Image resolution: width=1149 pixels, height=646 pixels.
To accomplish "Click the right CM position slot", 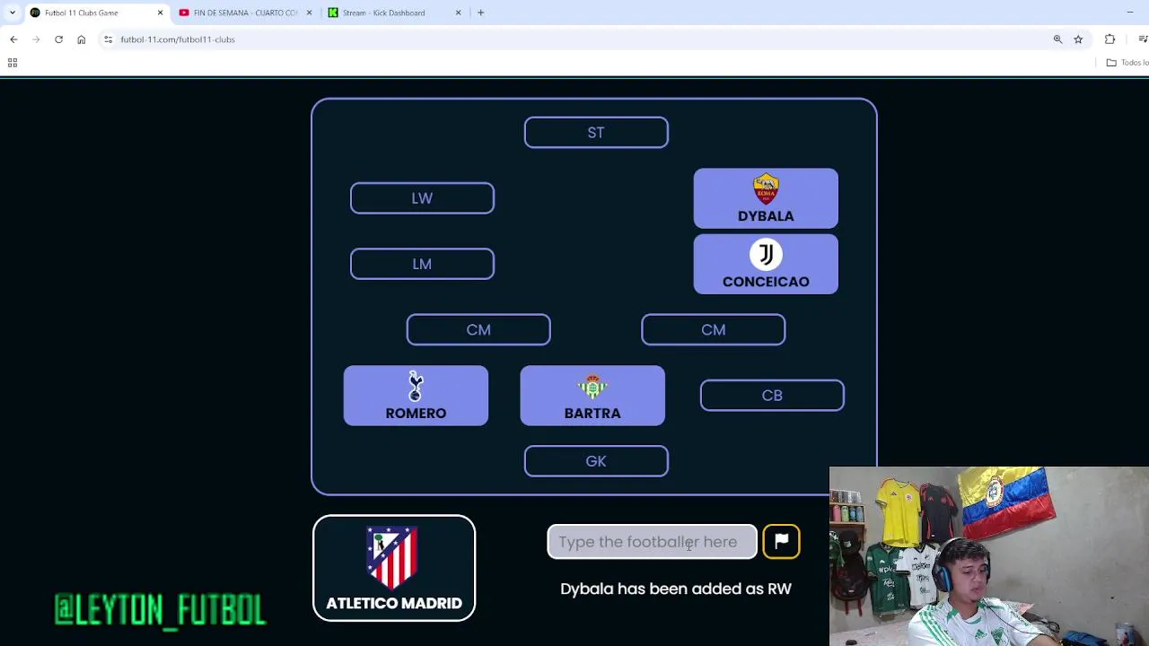I will [x=714, y=329].
